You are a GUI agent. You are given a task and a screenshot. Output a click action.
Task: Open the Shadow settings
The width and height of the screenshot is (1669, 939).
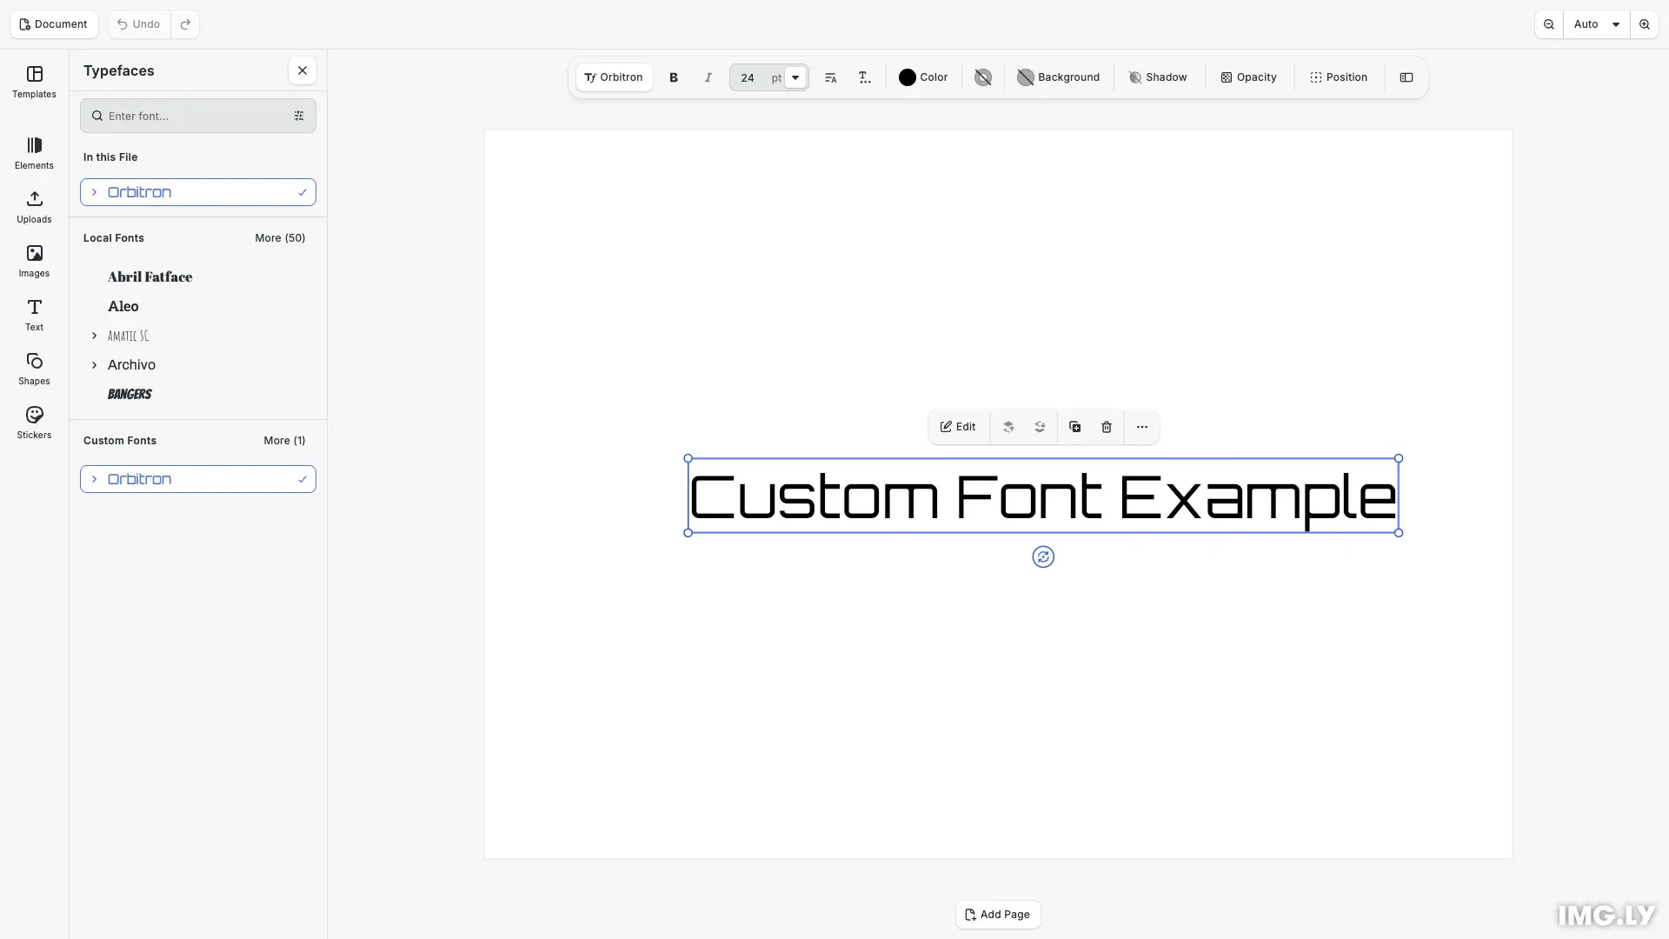pyautogui.click(x=1158, y=77)
